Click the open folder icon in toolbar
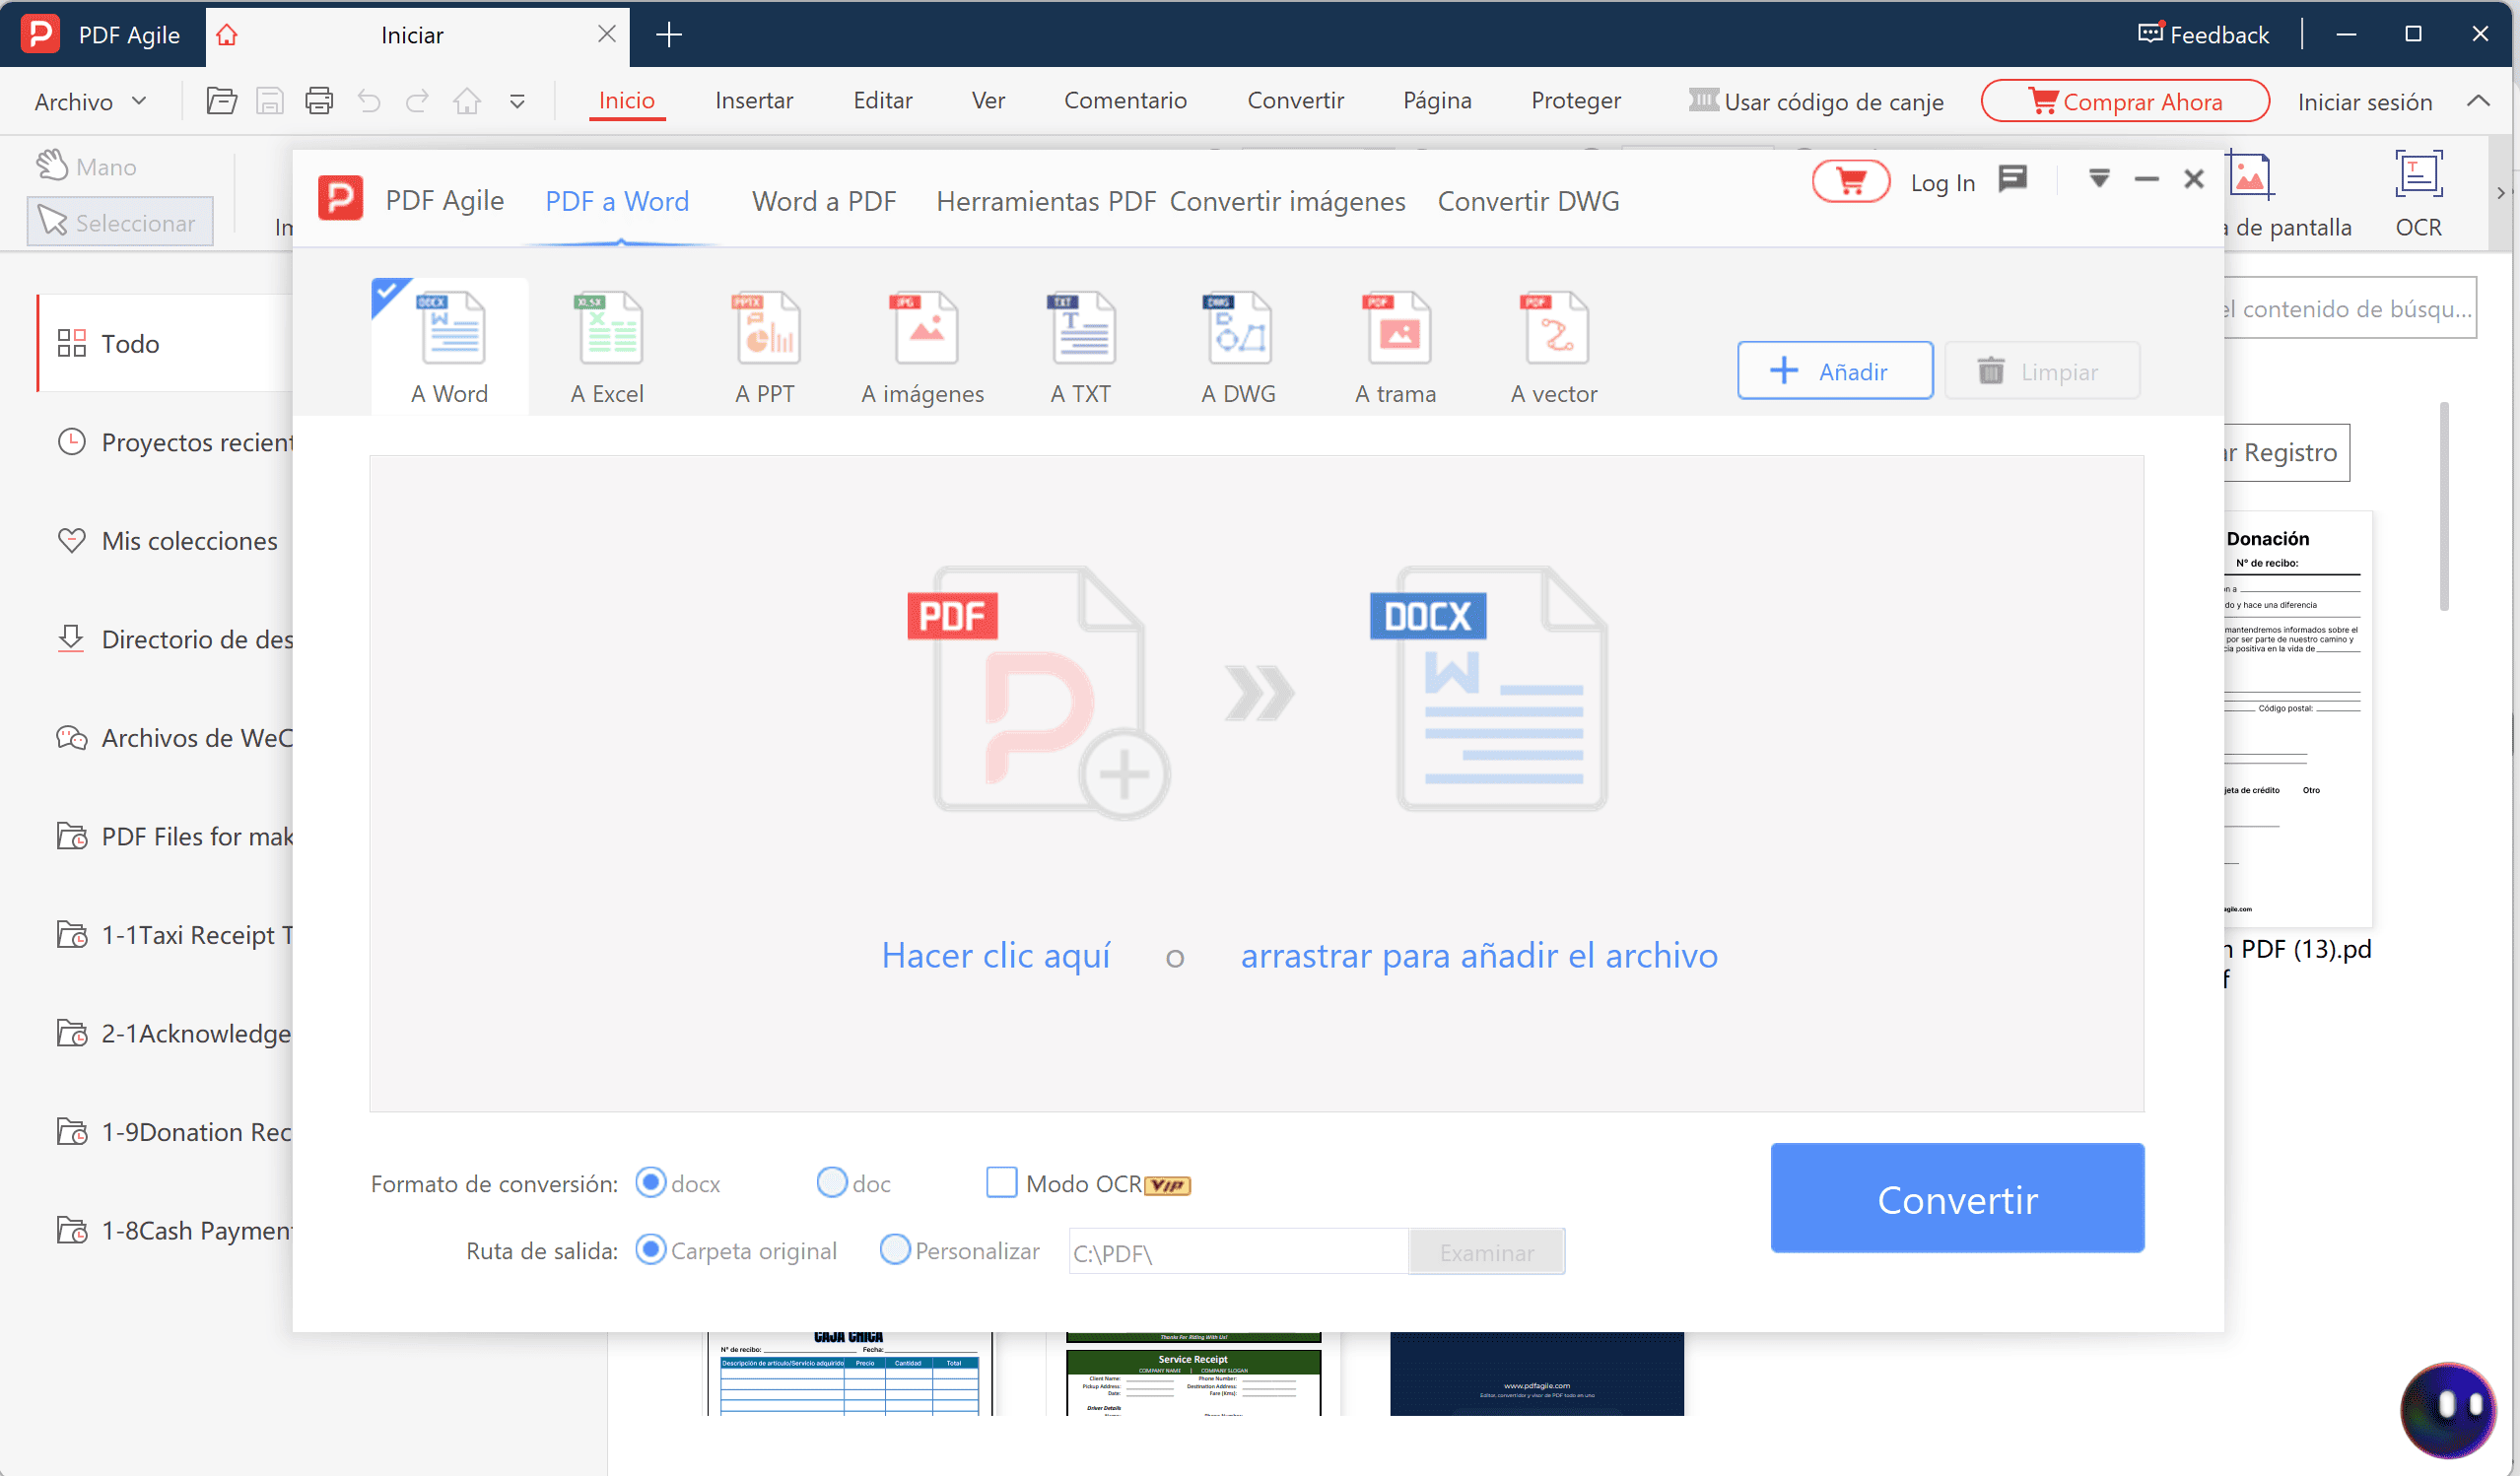 pyautogui.click(x=221, y=101)
